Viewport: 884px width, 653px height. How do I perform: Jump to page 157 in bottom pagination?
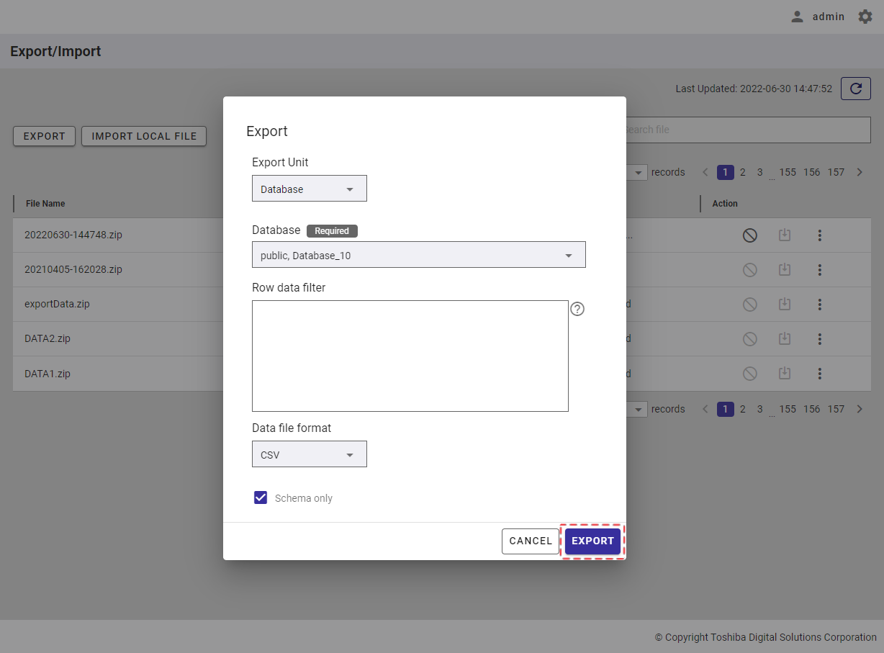point(835,409)
